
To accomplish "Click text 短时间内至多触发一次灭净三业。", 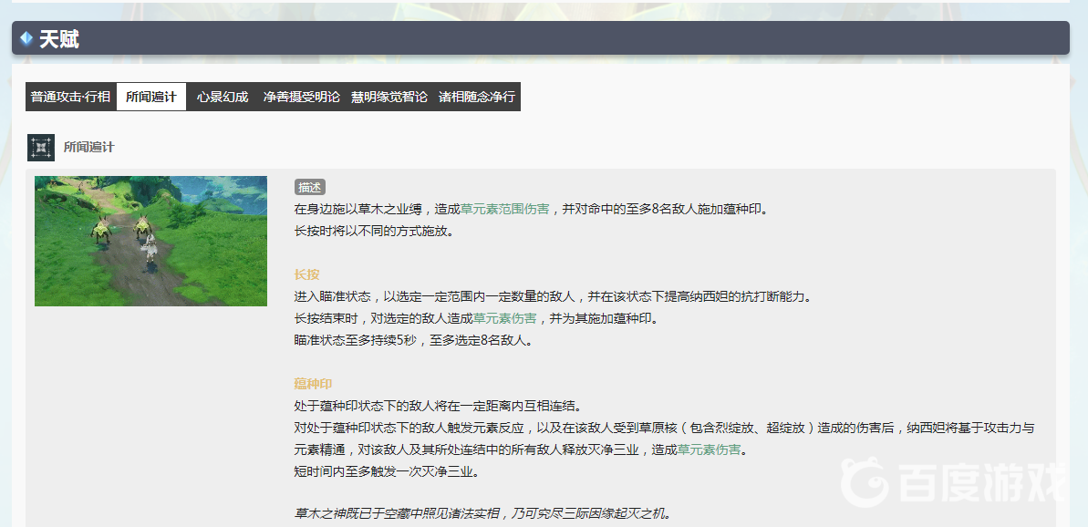I will [387, 472].
